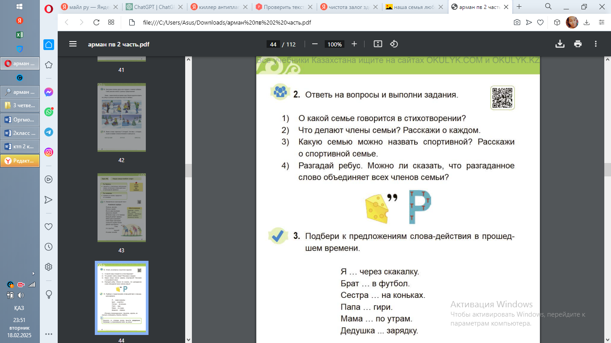Click the fit to page icon
The width and height of the screenshot is (611, 343).
tap(378, 44)
